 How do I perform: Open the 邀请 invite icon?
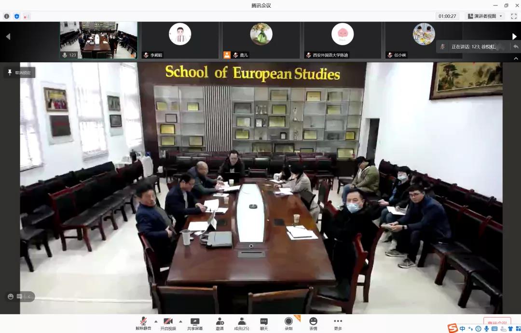point(219,323)
